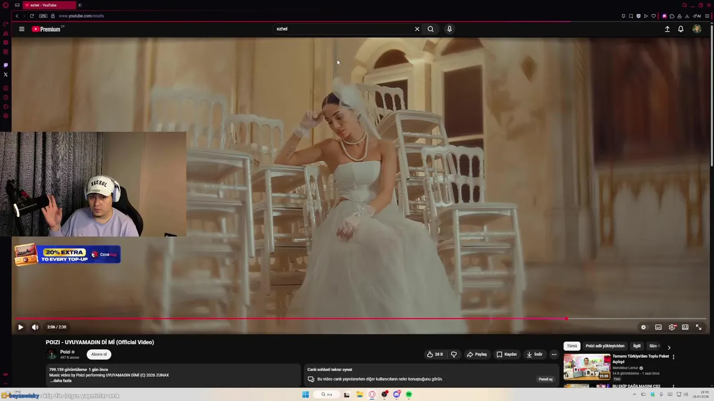
Task: Open live chat panel with Paneli aç
Action: 546,379
